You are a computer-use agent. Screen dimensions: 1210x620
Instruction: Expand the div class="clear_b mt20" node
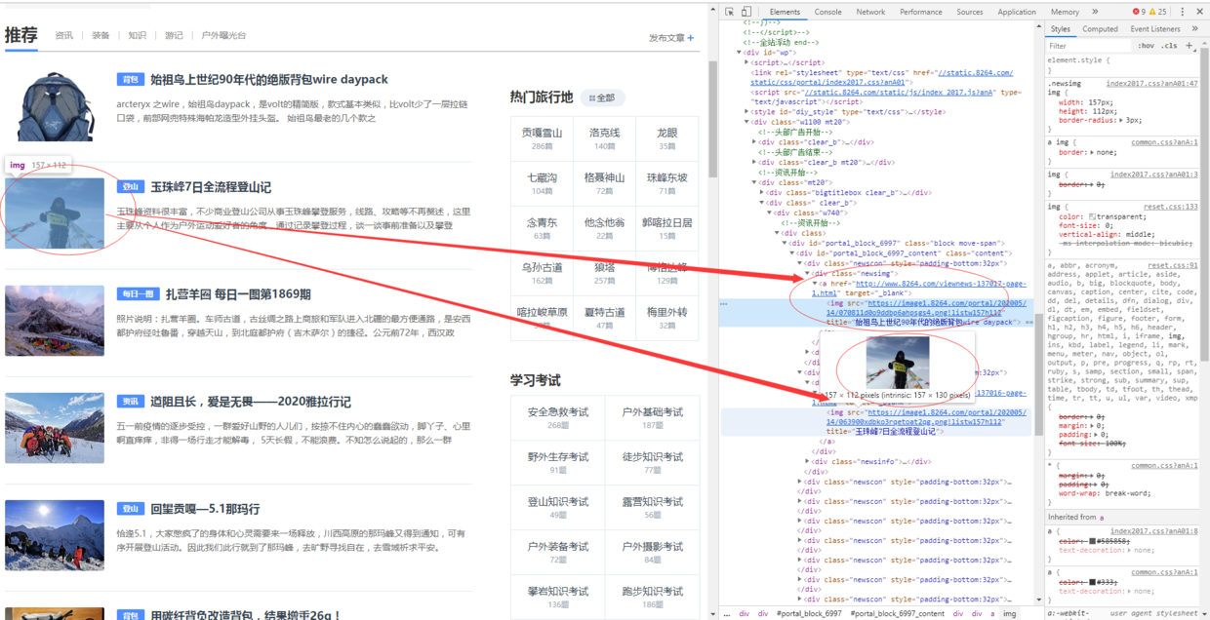click(753, 163)
